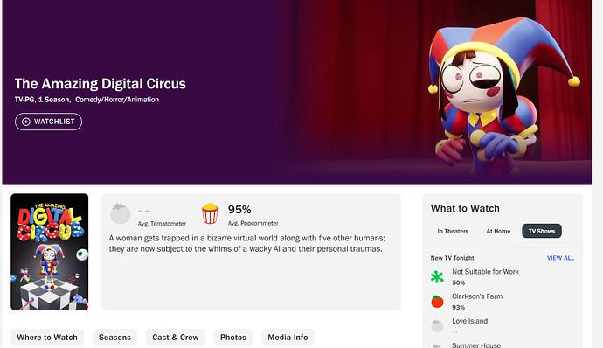Select the At Home tab
The width and height of the screenshot is (603, 348).
click(x=498, y=231)
